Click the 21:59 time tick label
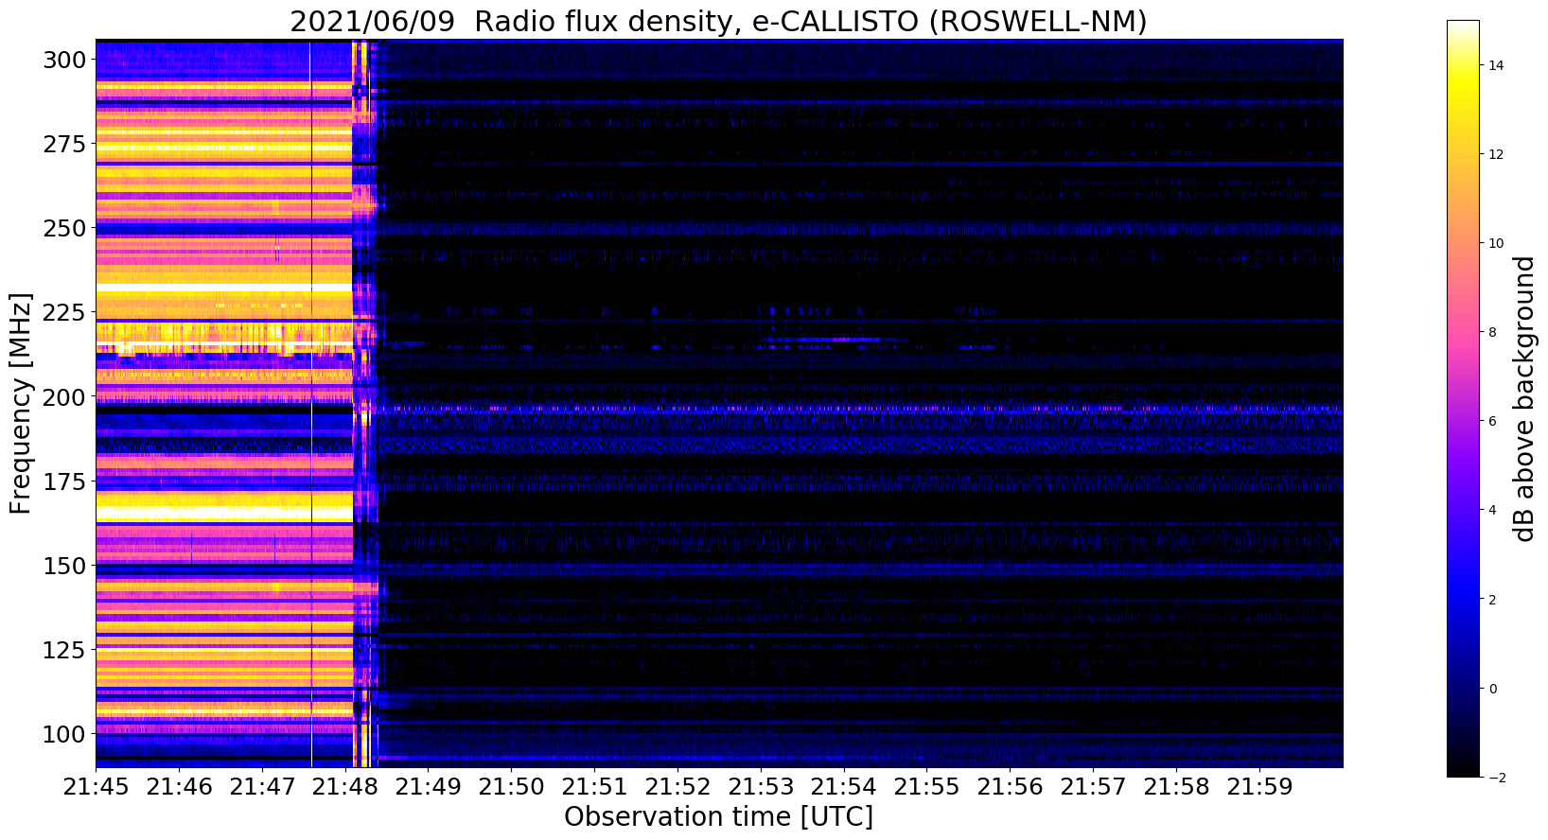The height and width of the screenshot is (840, 1548). click(1261, 786)
